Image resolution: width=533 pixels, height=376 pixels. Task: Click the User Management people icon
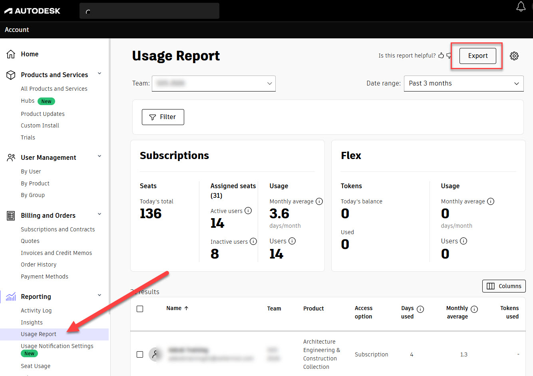click(11, 157)
